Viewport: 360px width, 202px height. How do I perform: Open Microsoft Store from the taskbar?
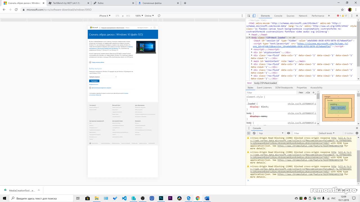pos(87,198)
